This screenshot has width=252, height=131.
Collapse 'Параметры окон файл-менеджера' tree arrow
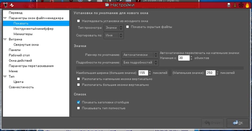pyautogui.click(x=5, y=18)
